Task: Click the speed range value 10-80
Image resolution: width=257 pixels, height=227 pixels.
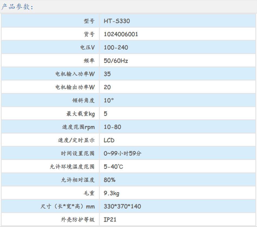Action: pyautogui.click(x=112, y=127)
